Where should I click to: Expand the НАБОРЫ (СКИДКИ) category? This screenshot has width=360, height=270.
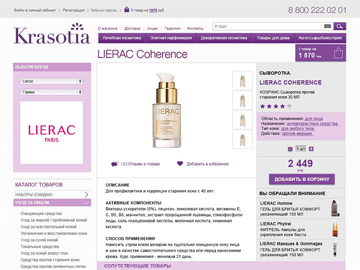tap(52, 194)
